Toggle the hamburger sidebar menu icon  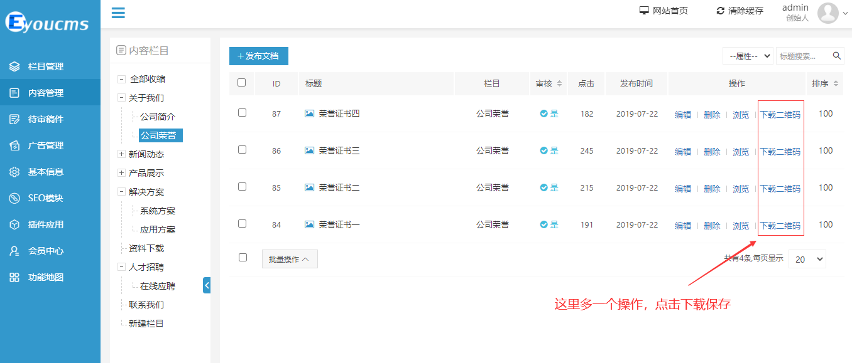point(118,13)
